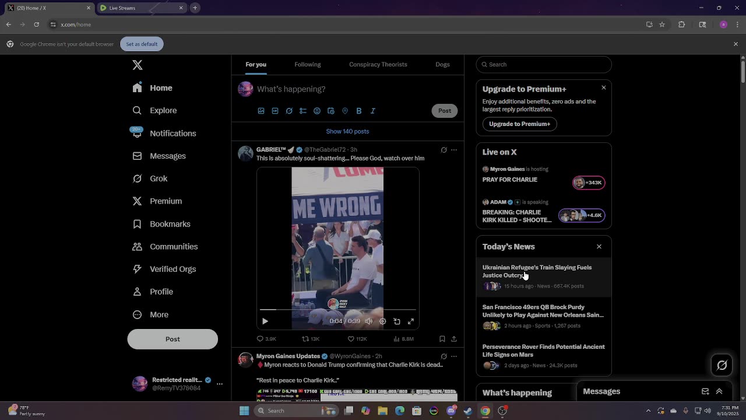This screenshot has width=746, height=420.
Task: Toggle video fullscreen mode
Action: click(x=411, y=321)
